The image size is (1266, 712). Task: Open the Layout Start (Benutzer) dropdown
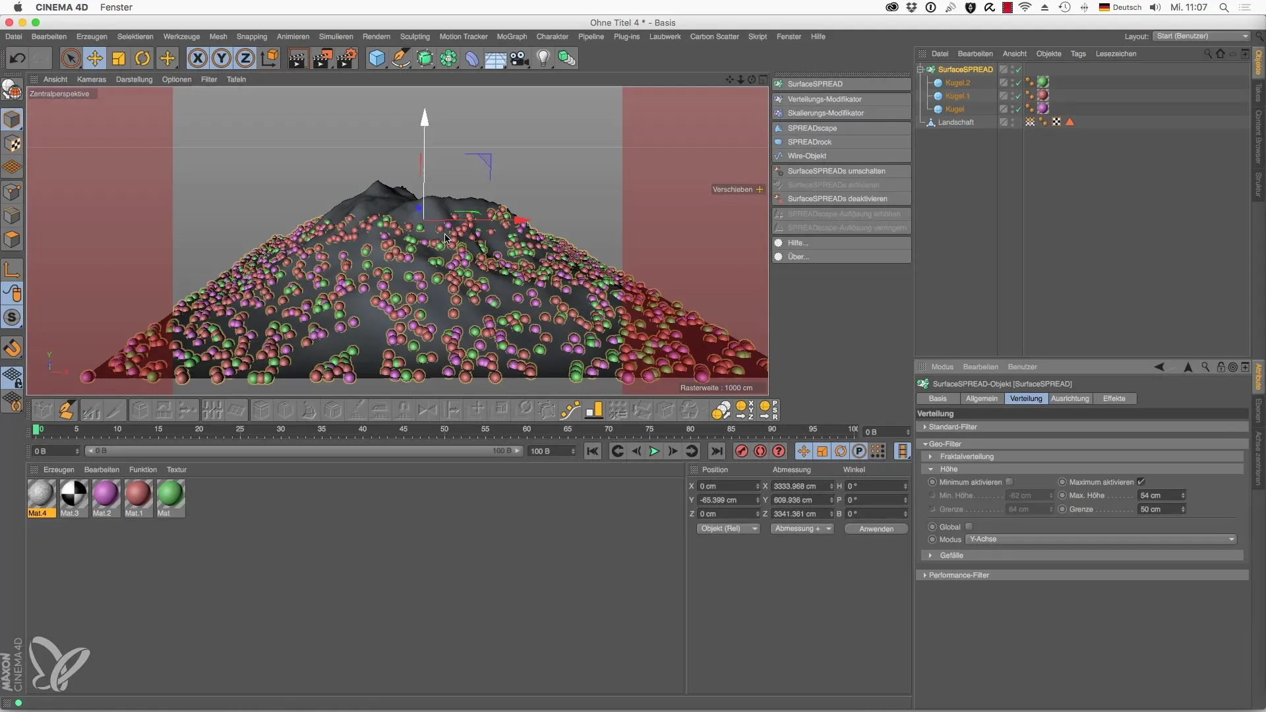point(1202,36)
